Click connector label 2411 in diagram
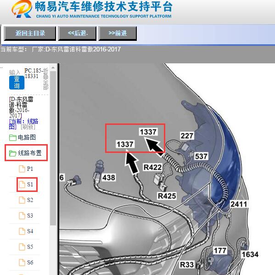This screenshot has height=275, width=275. (239, 204)
